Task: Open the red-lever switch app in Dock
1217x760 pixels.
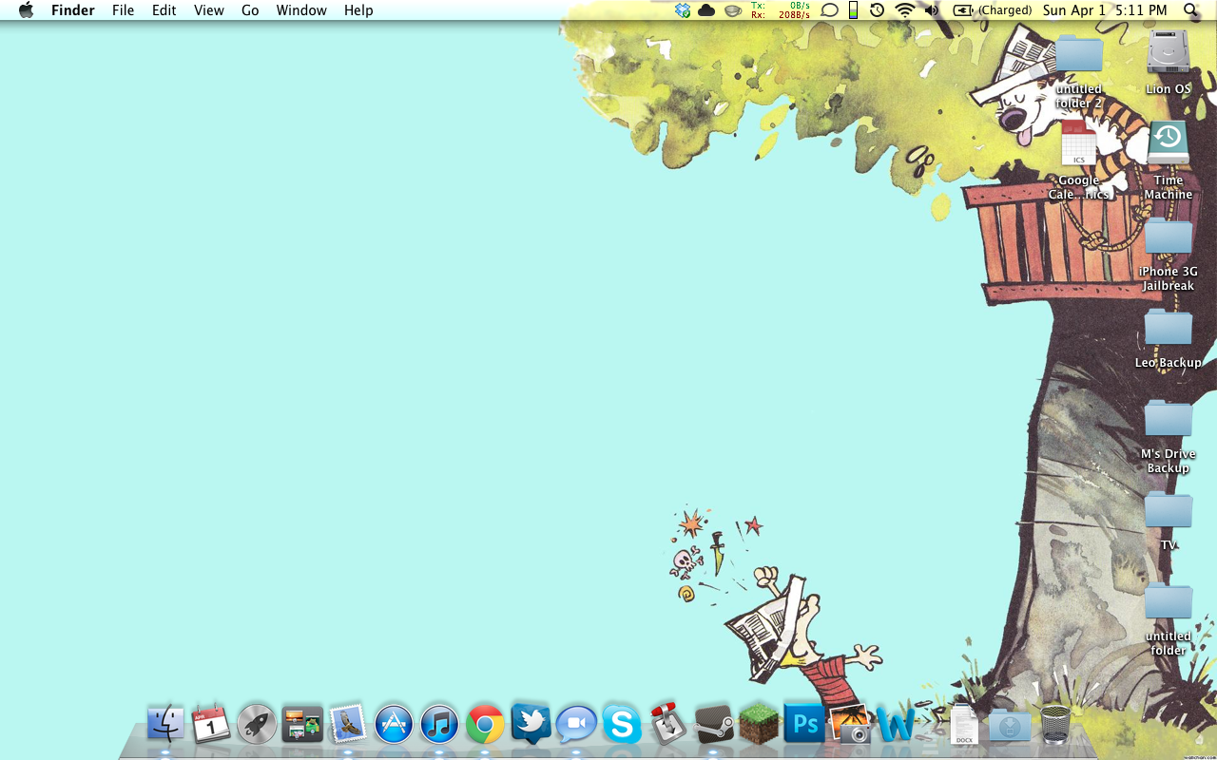Action: click(x=667, y=724)
